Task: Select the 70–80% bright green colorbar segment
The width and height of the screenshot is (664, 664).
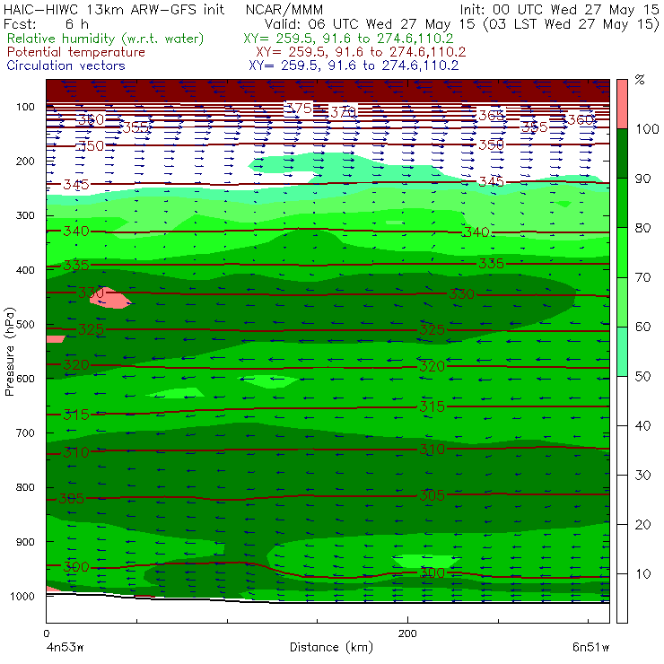Action: [x=622, y=252]
